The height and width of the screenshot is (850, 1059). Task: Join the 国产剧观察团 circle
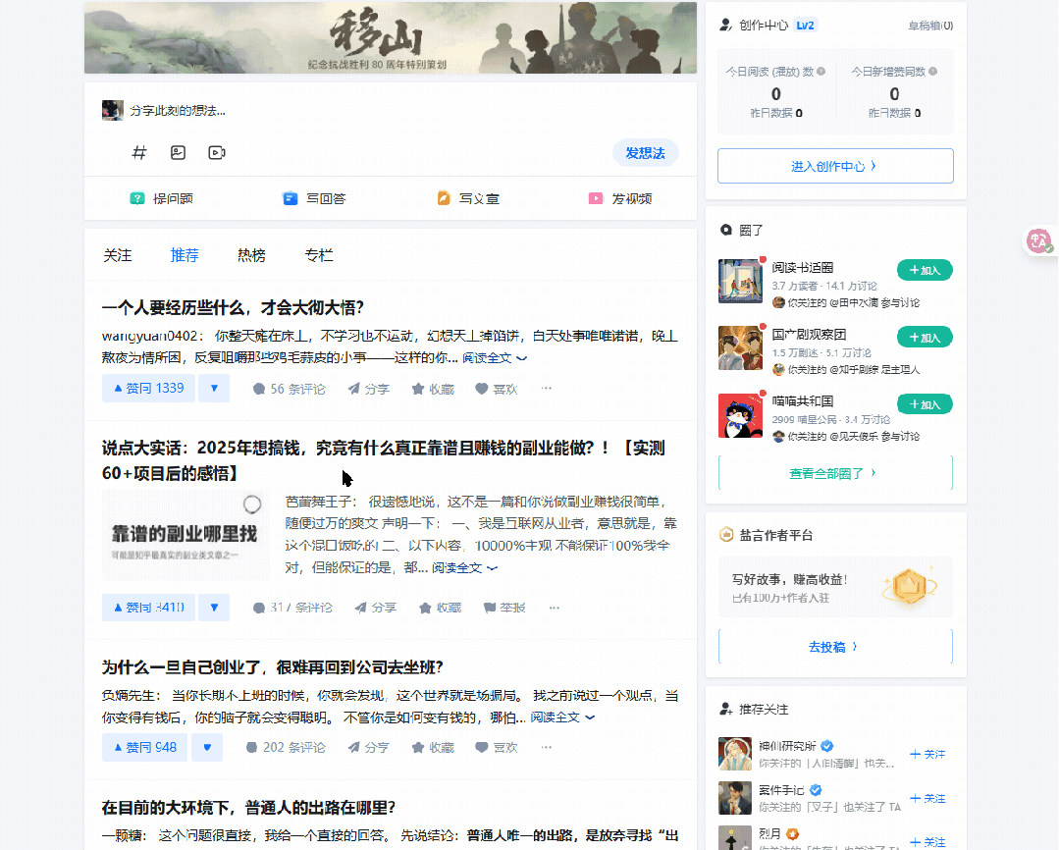point(925,338)
